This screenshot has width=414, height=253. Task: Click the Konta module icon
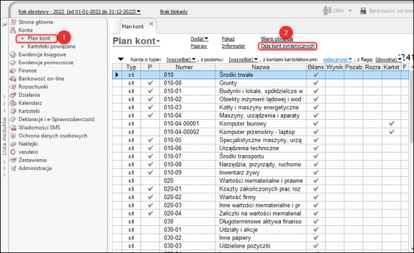pyautogui.click(x=13, y=30)
